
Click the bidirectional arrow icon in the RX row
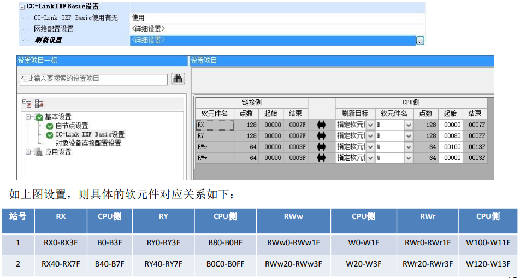tap(321, 125)
